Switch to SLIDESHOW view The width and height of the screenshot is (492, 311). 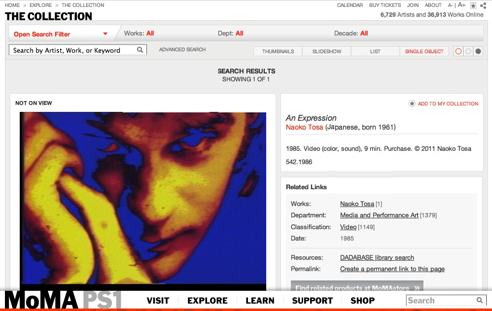(x=327, y=51)
